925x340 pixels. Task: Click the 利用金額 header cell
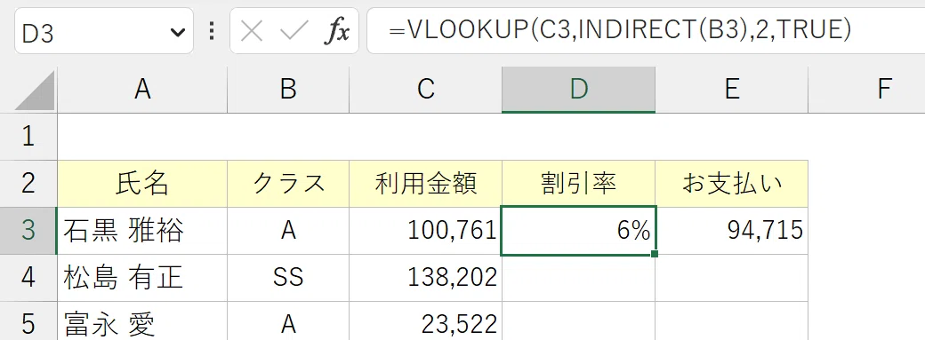point(425,183)
